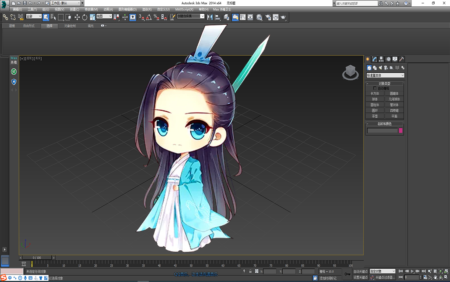The width and height of the screenshot is (450, 282).
Task: Select the Cameras category icon
Action: 386,68
